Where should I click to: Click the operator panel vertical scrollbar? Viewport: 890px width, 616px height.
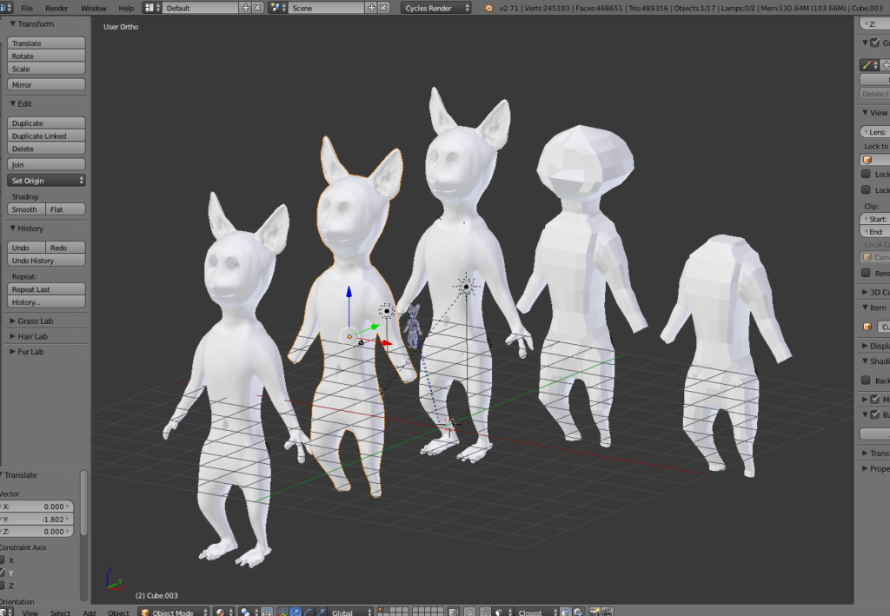84,503
